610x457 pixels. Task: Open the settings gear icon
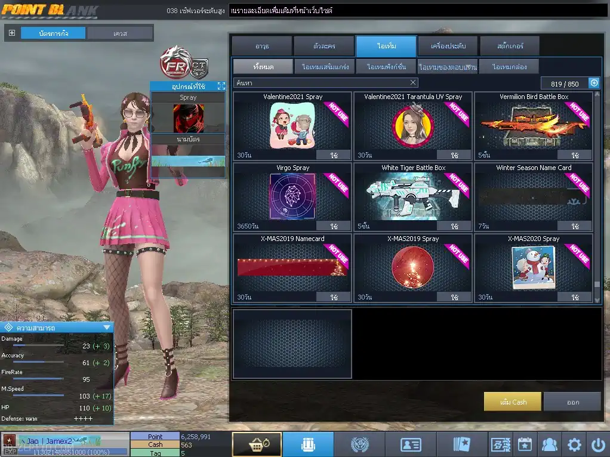tap(574, 444)
